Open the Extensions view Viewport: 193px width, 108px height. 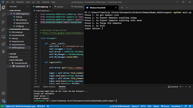(3, 44)
